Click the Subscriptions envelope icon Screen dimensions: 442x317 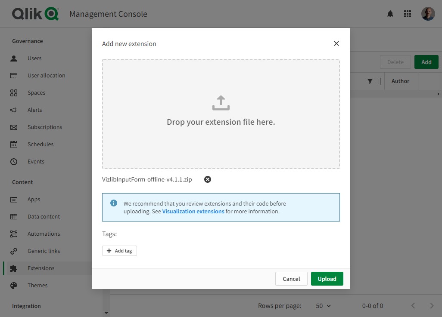pyautogui.click(x=14, y=127)
